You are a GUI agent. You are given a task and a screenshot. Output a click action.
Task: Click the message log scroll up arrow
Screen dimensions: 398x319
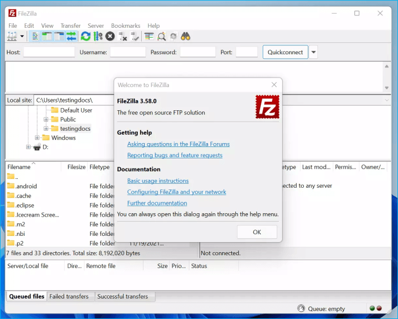tap(387, 66)
